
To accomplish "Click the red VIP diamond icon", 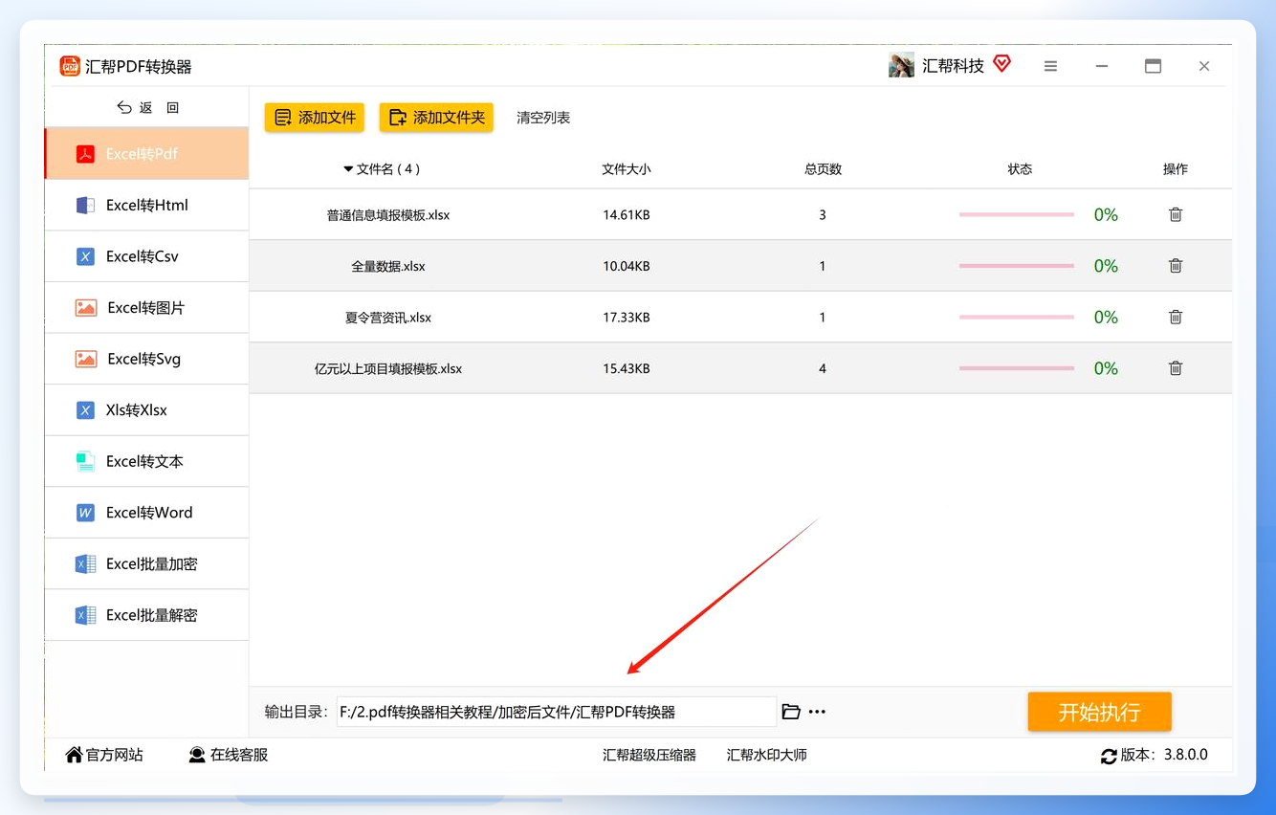I will [1001, 64].
